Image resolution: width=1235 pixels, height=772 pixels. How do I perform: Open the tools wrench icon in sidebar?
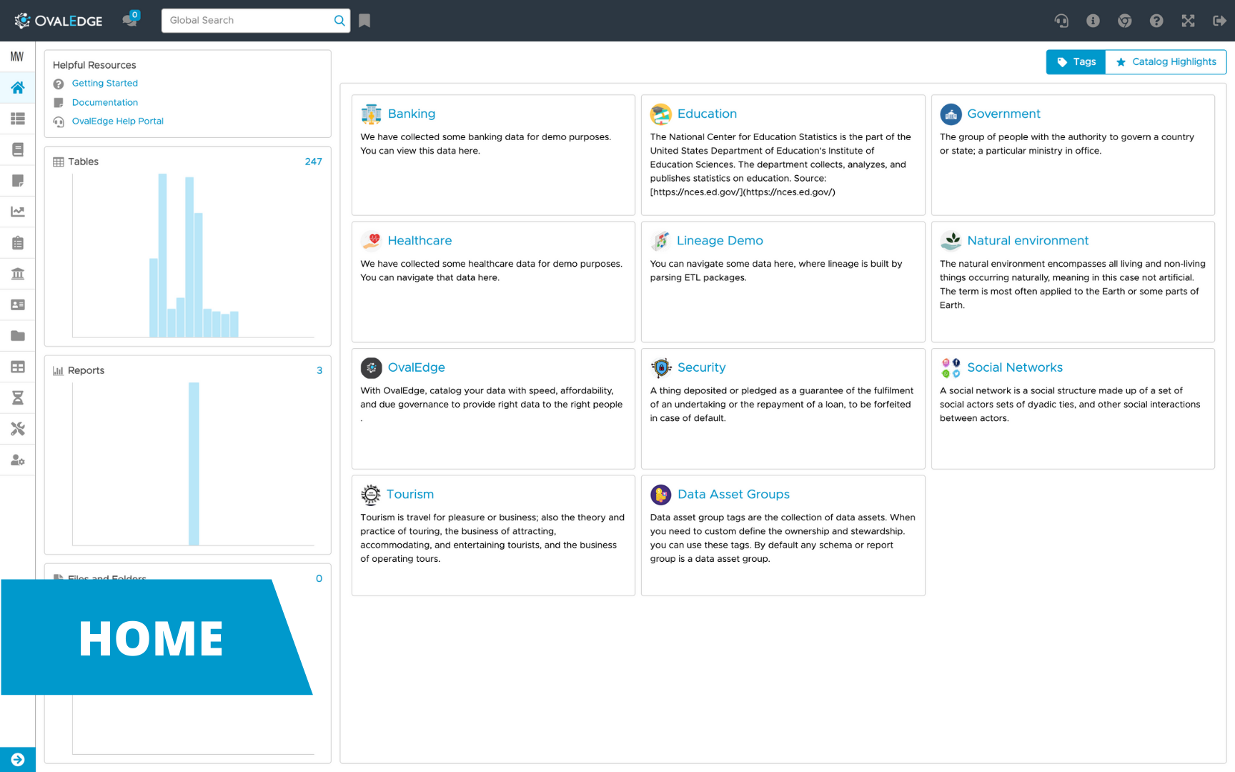[x=18, y=429]
